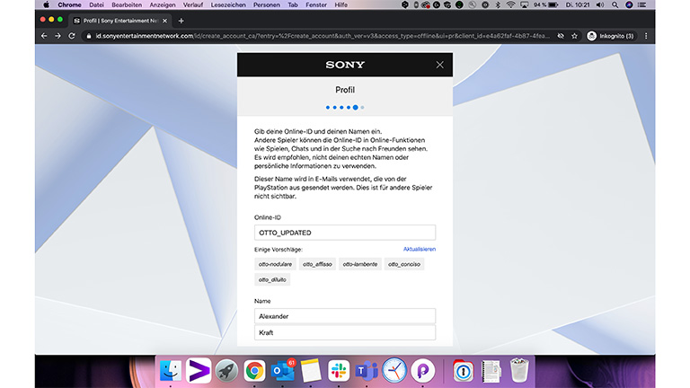Open the Inkognito profile button

point(610,36)
